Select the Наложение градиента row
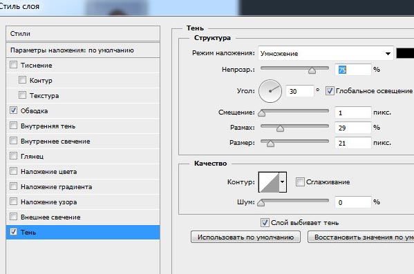This screenshot has height=274, width=414. point(83,187)
